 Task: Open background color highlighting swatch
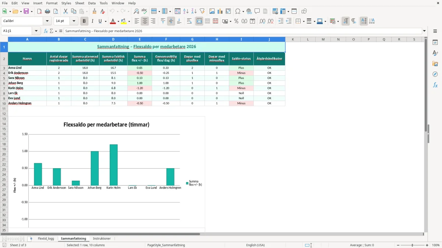pyautogui.click(x=124, y=21)
